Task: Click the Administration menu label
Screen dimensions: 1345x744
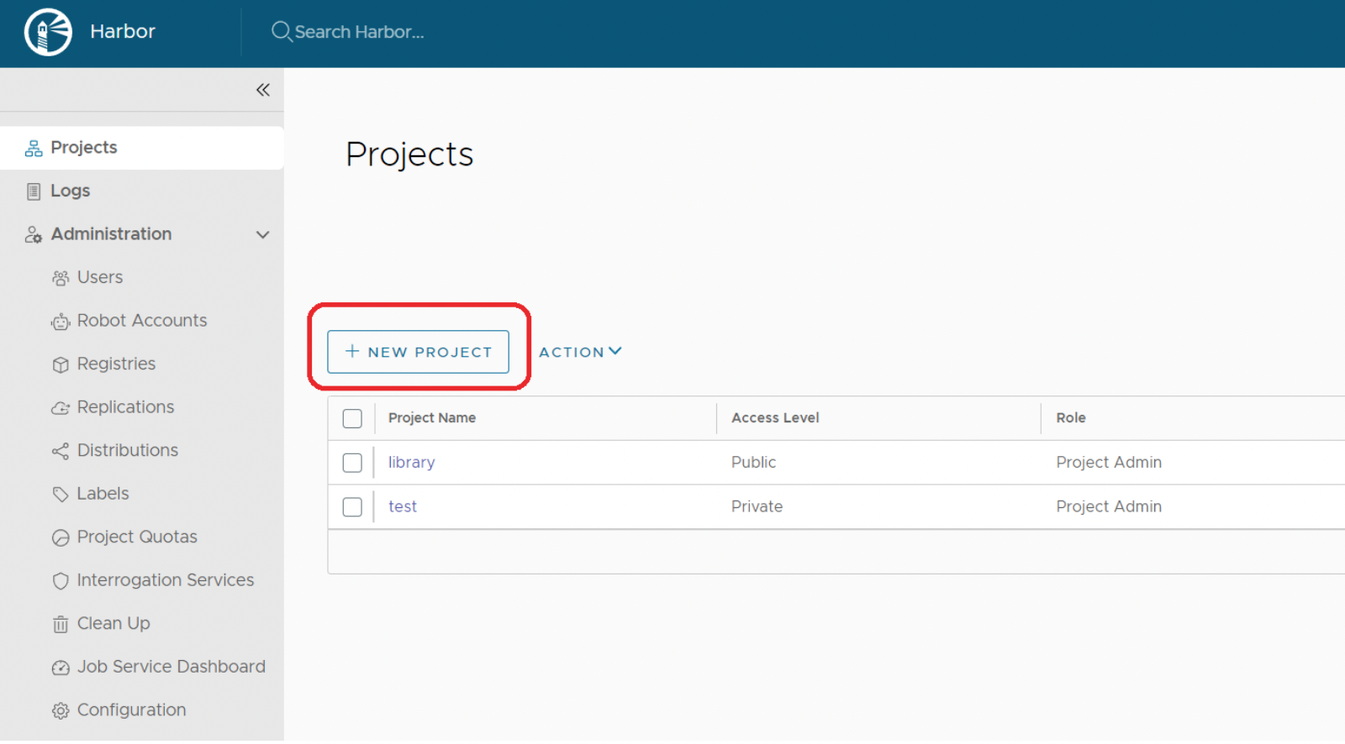Action: pos(111,234)
